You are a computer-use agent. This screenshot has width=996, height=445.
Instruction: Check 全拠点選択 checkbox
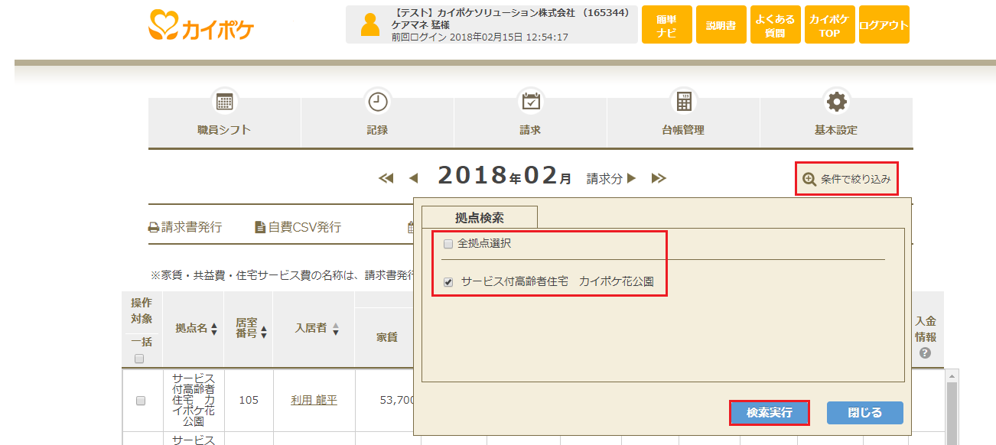tap(448, 244)
